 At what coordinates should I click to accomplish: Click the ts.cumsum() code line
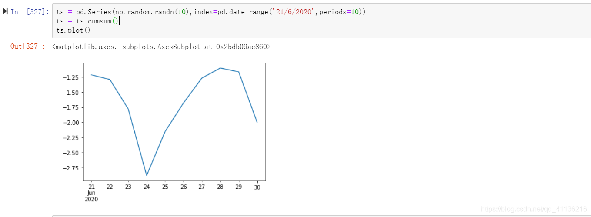point(87,21)
